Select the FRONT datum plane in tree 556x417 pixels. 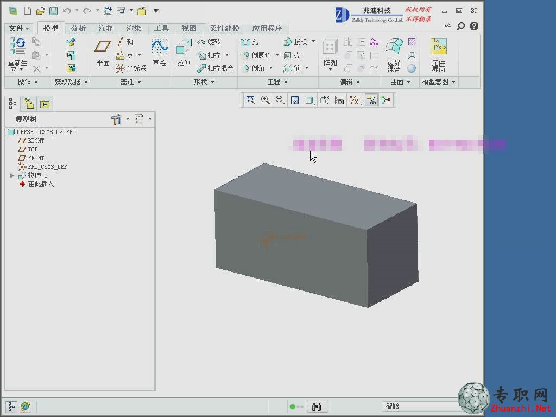point(31,158)
